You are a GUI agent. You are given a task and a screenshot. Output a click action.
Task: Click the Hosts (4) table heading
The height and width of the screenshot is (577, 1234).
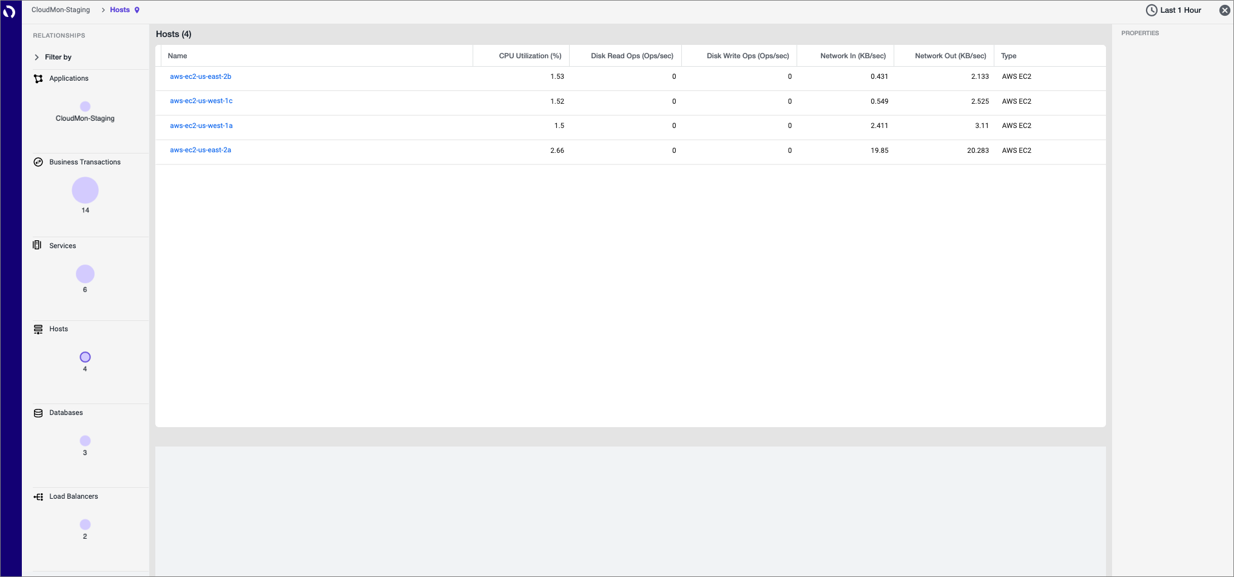click(174, 34)
